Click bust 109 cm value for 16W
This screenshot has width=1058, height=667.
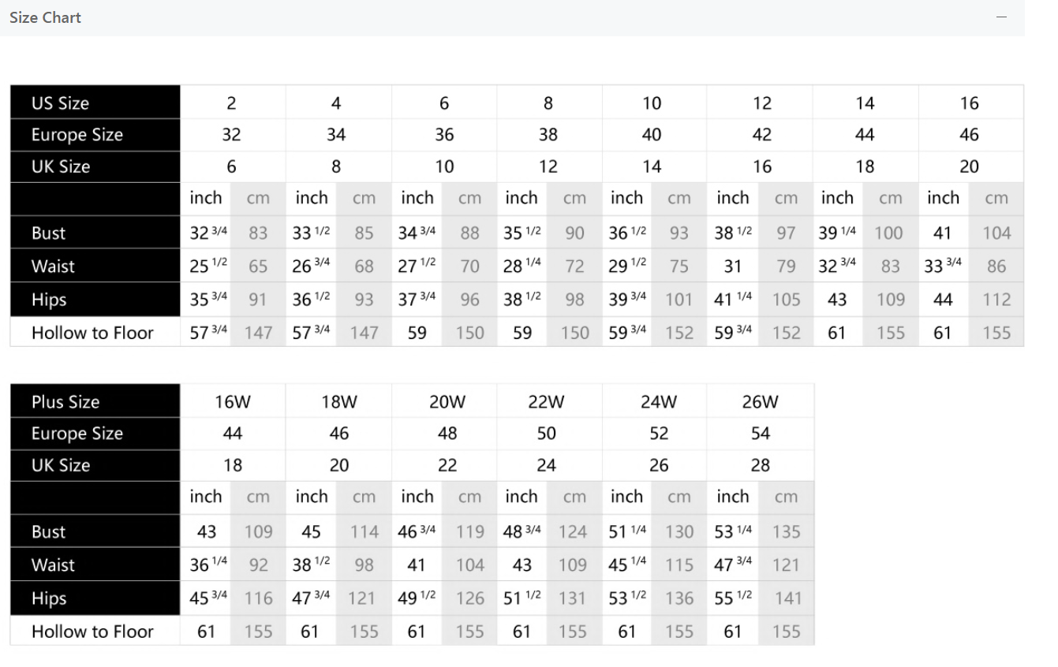click(x=258, y=532)
